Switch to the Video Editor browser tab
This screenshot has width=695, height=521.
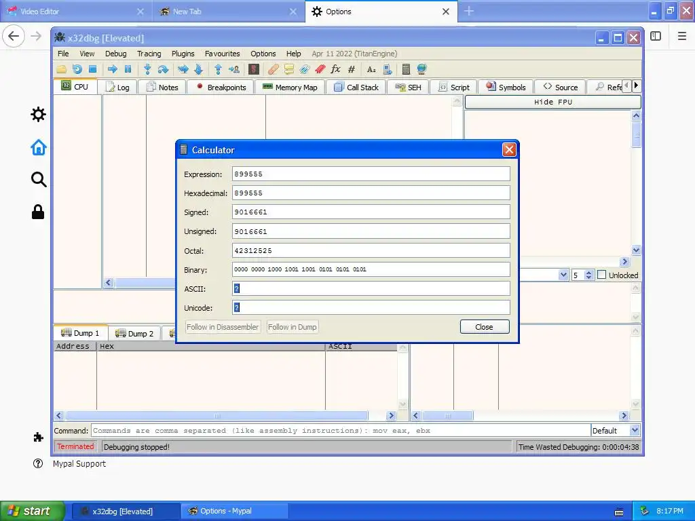(x=76, y=12)
